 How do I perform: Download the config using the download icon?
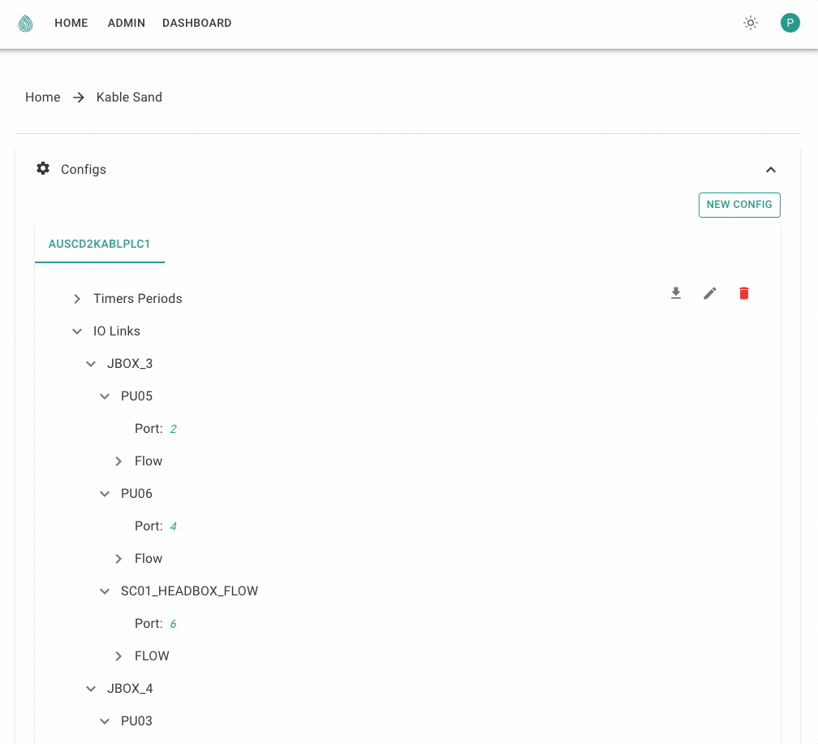676,293
